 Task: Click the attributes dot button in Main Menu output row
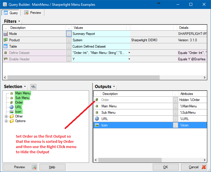(175, 106)
